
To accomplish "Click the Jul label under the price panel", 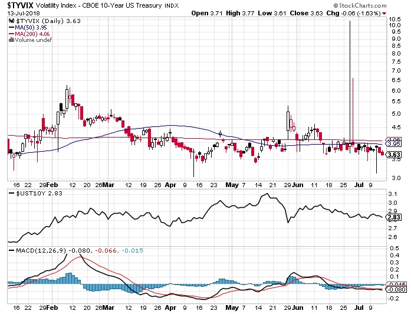I will point(359,185).
